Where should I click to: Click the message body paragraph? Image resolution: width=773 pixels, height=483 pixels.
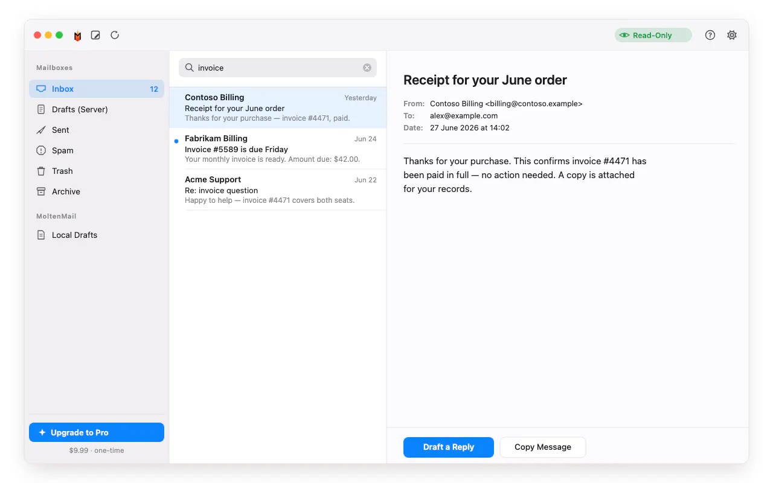pos(525,175)
